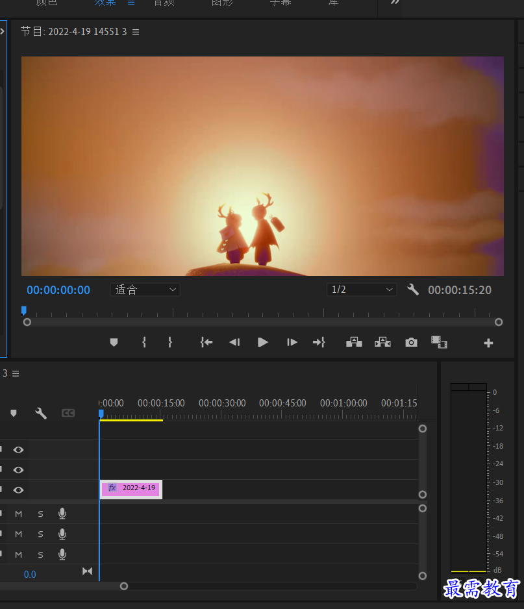
Task: Click video tracks vertical scroll top handle
Action: tap(423, 429)
